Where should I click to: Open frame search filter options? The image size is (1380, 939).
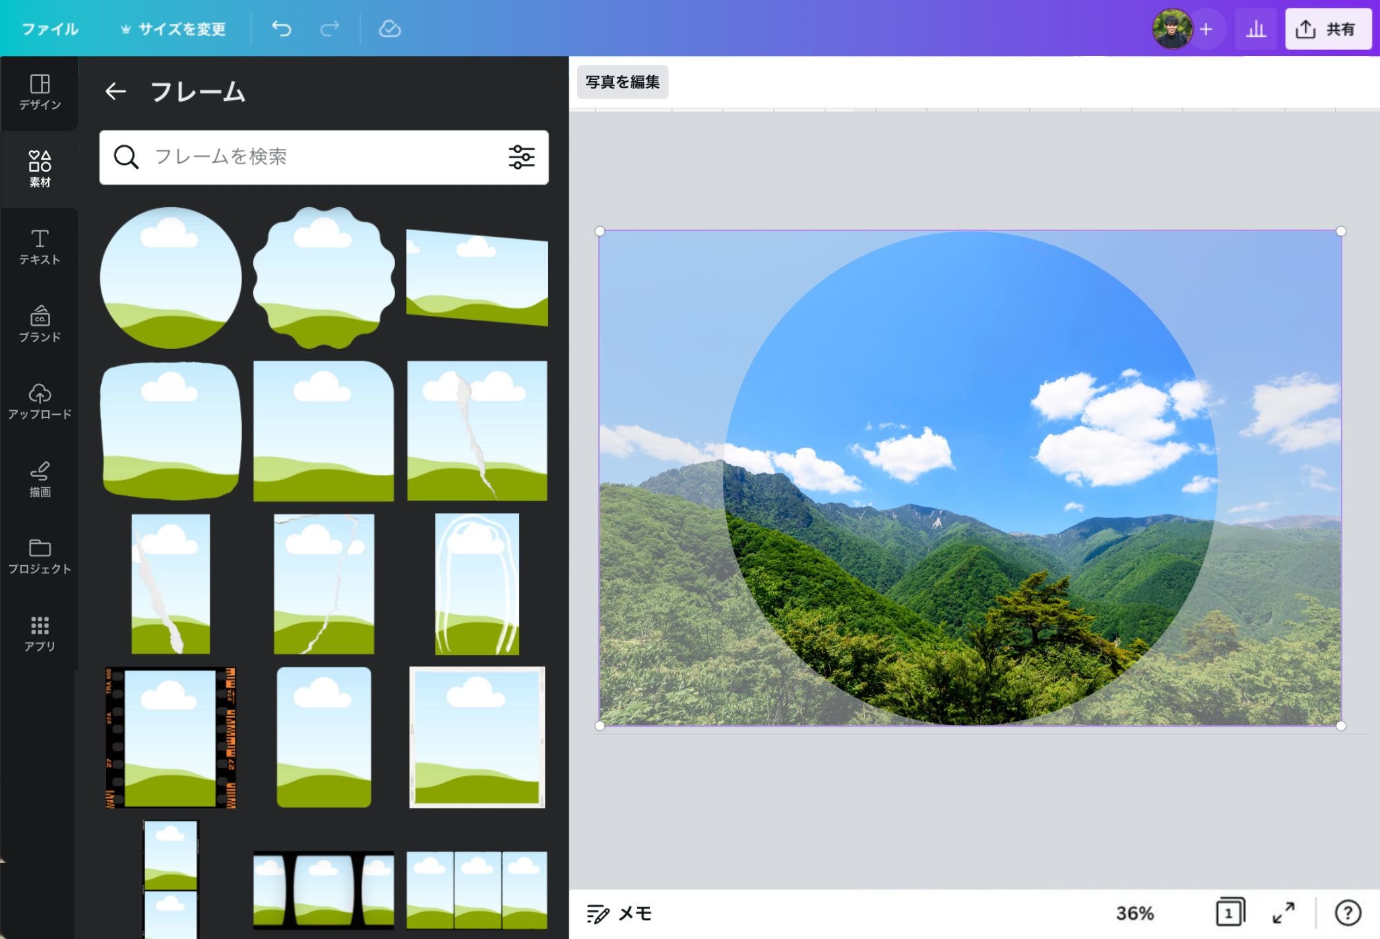521,157
